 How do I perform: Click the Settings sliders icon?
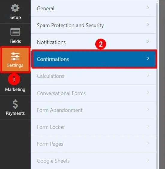click(15, 56)
